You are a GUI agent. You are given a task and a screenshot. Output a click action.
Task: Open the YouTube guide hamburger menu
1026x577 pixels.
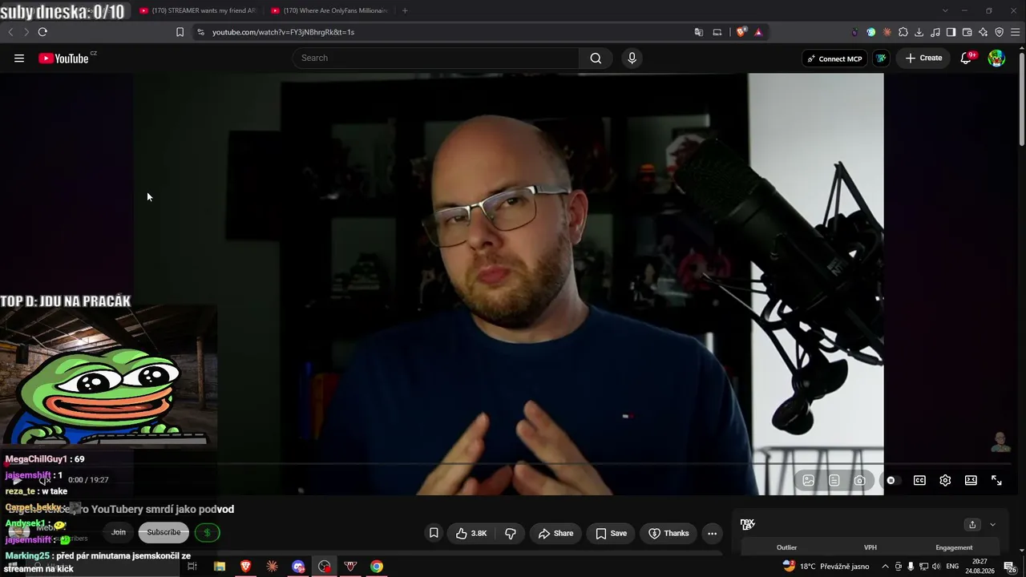19,59
